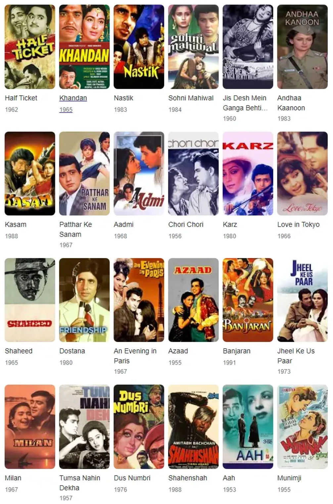Open the Azaad 1955 poster
This screenshot has height=504, width=333.
coord(193,300)
